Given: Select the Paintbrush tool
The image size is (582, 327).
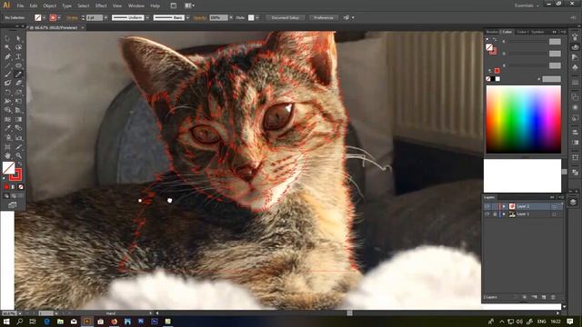Looking at the screenshot, I should pos(7,74).
